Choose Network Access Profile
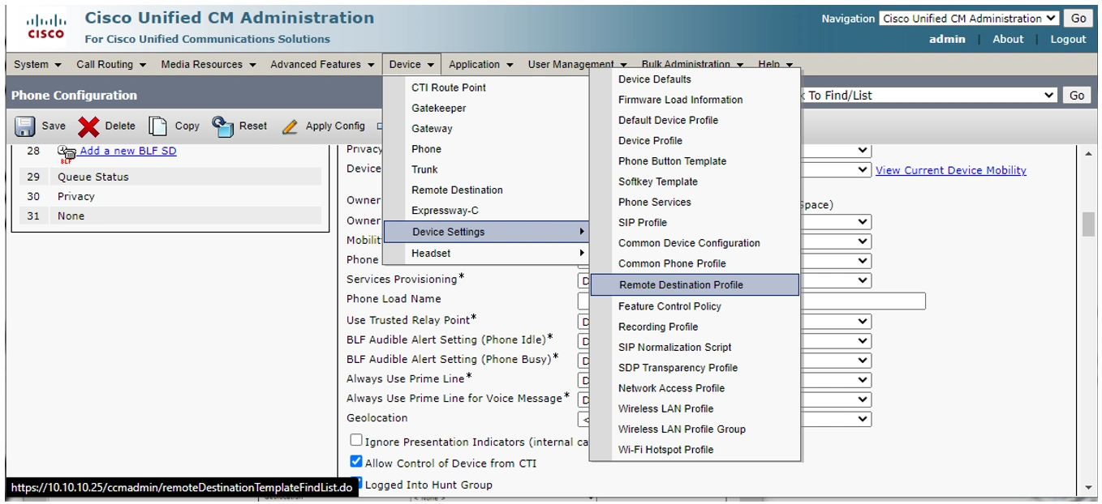The height and width of the screenshot is (504, 1102). (x=671, y=388)
